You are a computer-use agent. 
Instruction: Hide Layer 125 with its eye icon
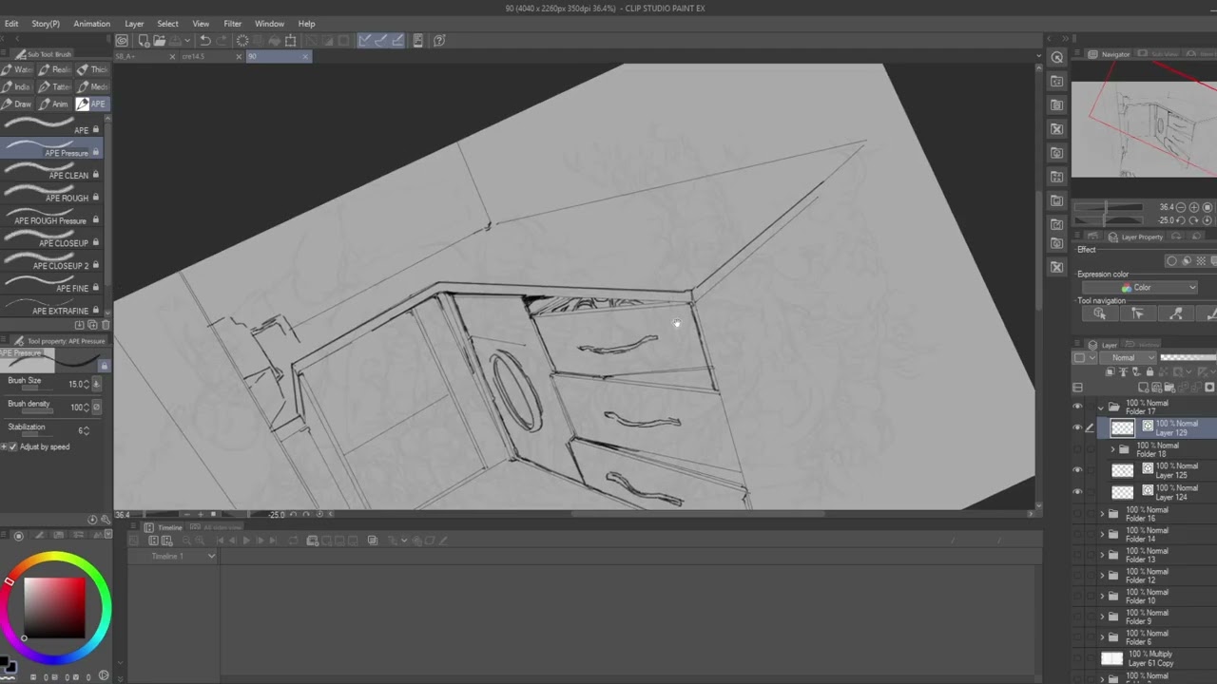point(1077,470)
